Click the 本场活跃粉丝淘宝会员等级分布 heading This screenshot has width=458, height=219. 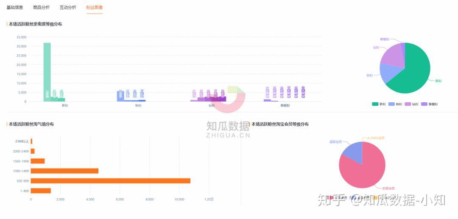pos(280,124)
